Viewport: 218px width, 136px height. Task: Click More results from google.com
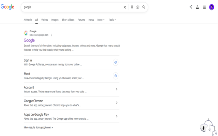click(x=38, y=128)
